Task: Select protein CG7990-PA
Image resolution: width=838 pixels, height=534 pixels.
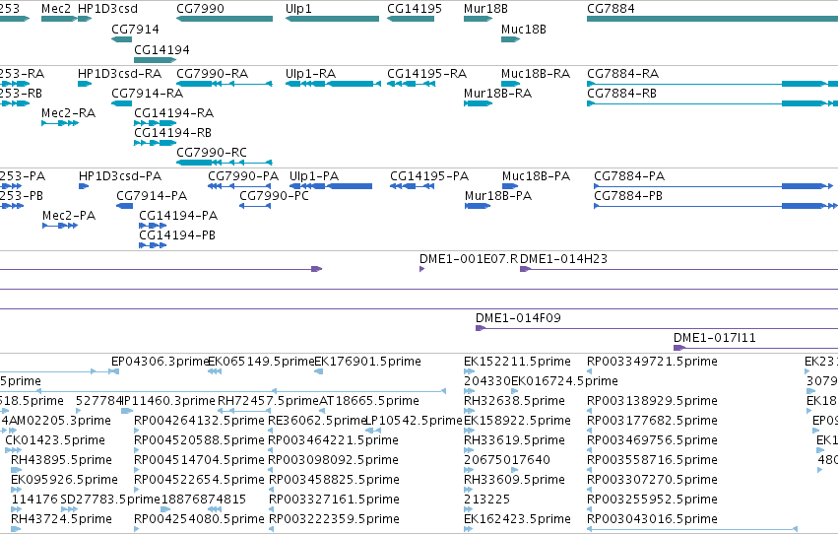Action: coord(242,175)
